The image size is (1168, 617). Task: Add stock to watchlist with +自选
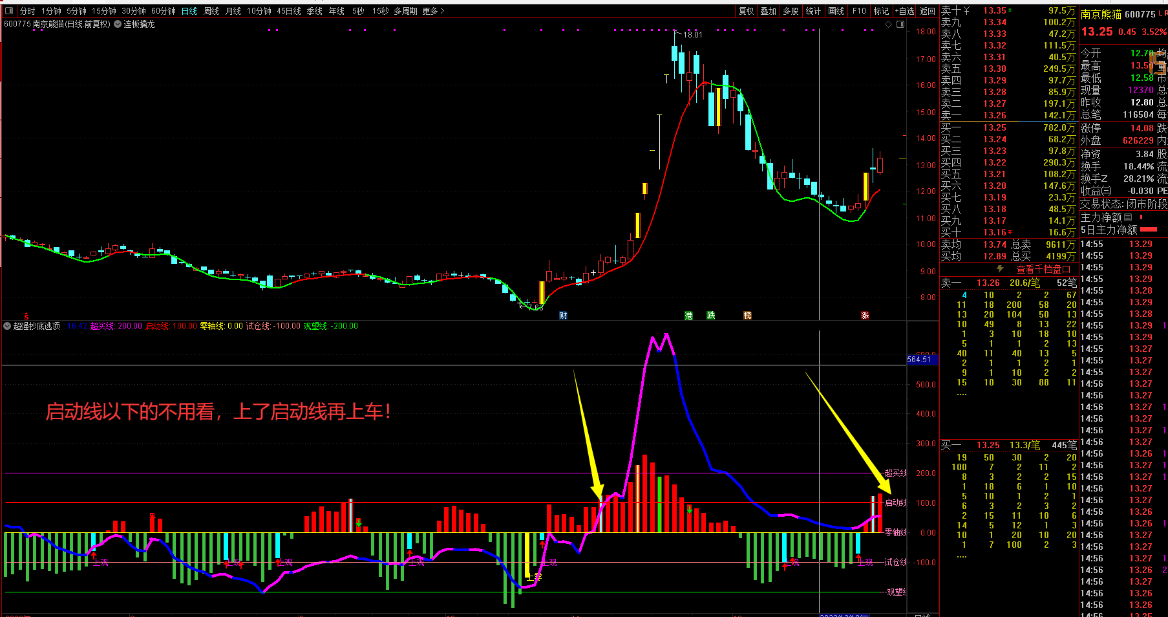[904, 11]
